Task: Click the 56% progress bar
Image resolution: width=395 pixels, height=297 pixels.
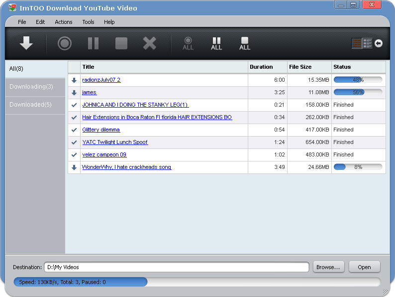Action: pos(358,92)
